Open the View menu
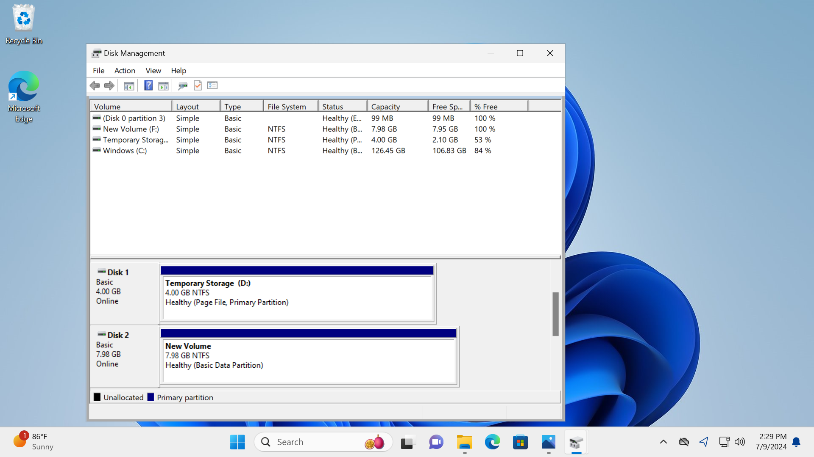This screenshot has height=457, width=814. tap(153, 71)
